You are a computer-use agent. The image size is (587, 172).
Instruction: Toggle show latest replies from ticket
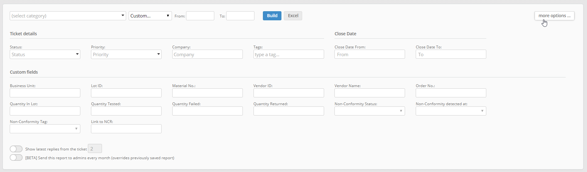coord(16,149)
